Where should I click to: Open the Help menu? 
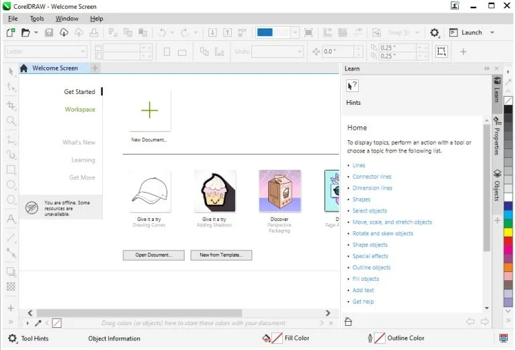[97, 19]
